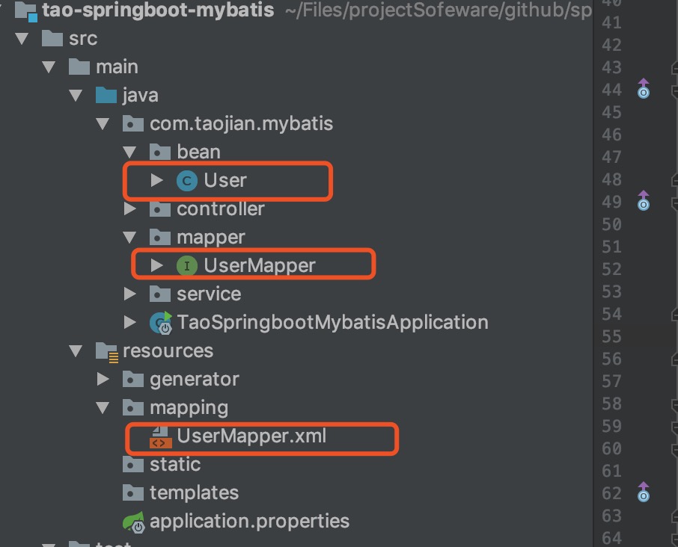This screenshot has height=547, width=678.
Task: Click the fold marker on line 59
Action: [673, 426]
